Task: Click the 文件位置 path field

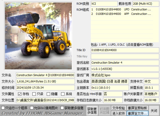Action: [x=45, y=100]
